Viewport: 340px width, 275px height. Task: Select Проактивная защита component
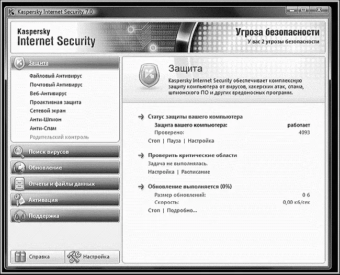[x=55, y=102]
